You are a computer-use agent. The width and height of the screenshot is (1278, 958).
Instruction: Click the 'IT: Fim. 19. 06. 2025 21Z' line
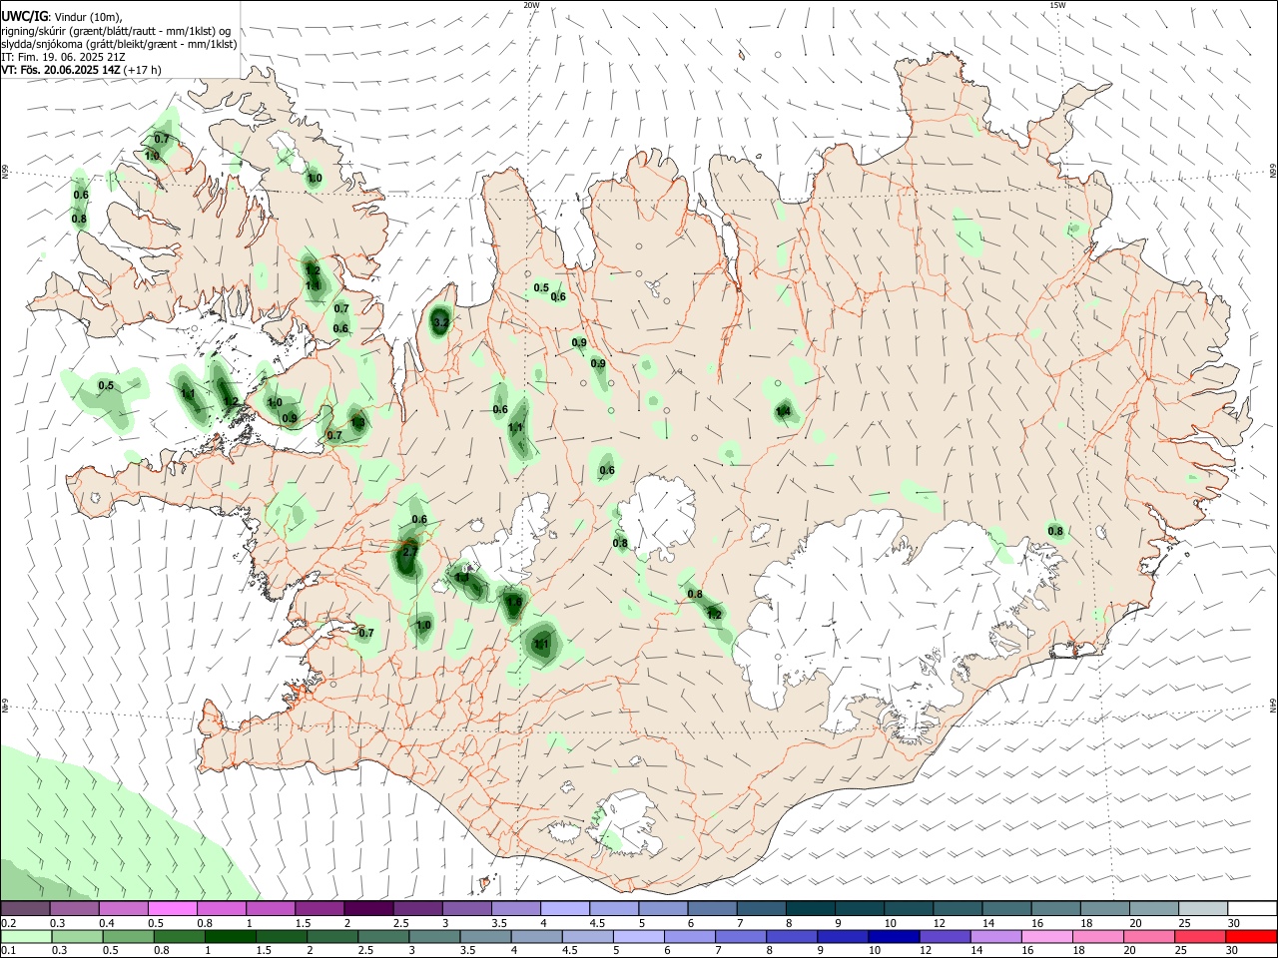coord(63,57)
